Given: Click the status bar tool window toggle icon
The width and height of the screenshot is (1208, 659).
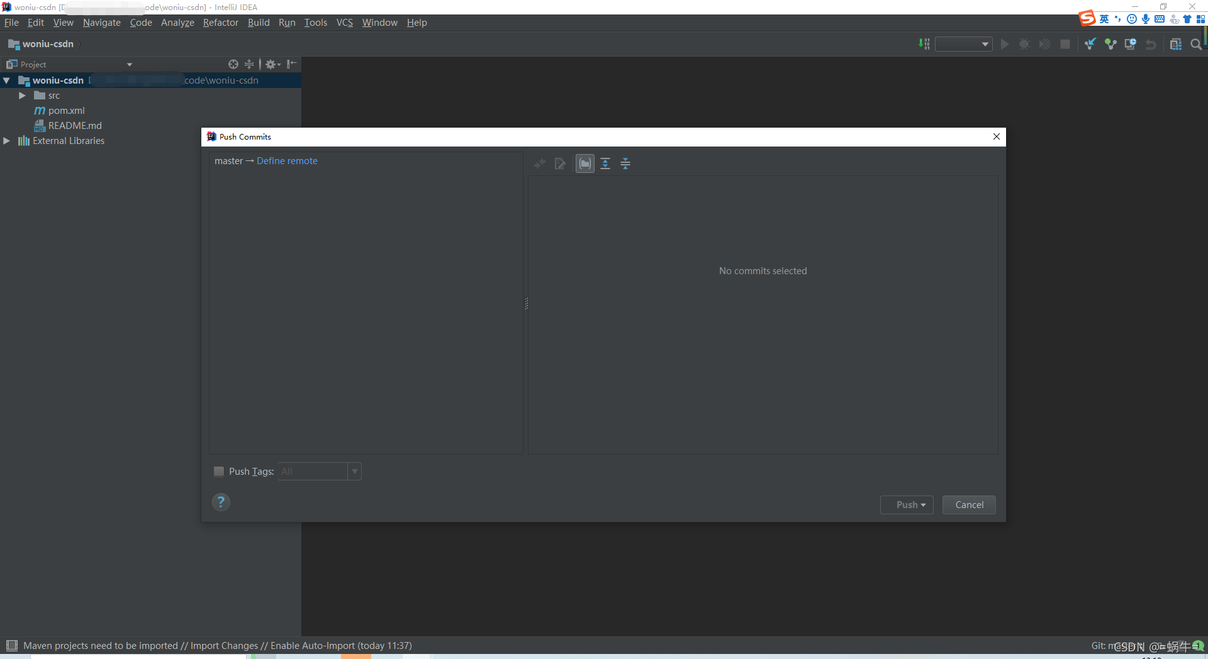Looking at the screenshot, I should [x=12, y=645].
